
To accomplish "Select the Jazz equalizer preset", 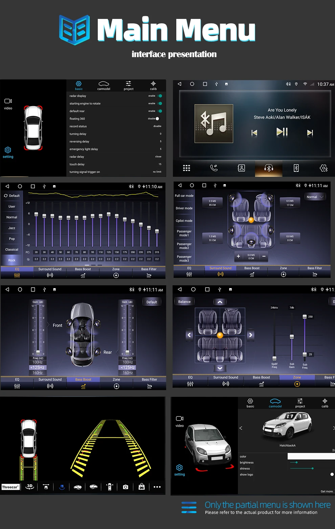I will tap(12, 228).
